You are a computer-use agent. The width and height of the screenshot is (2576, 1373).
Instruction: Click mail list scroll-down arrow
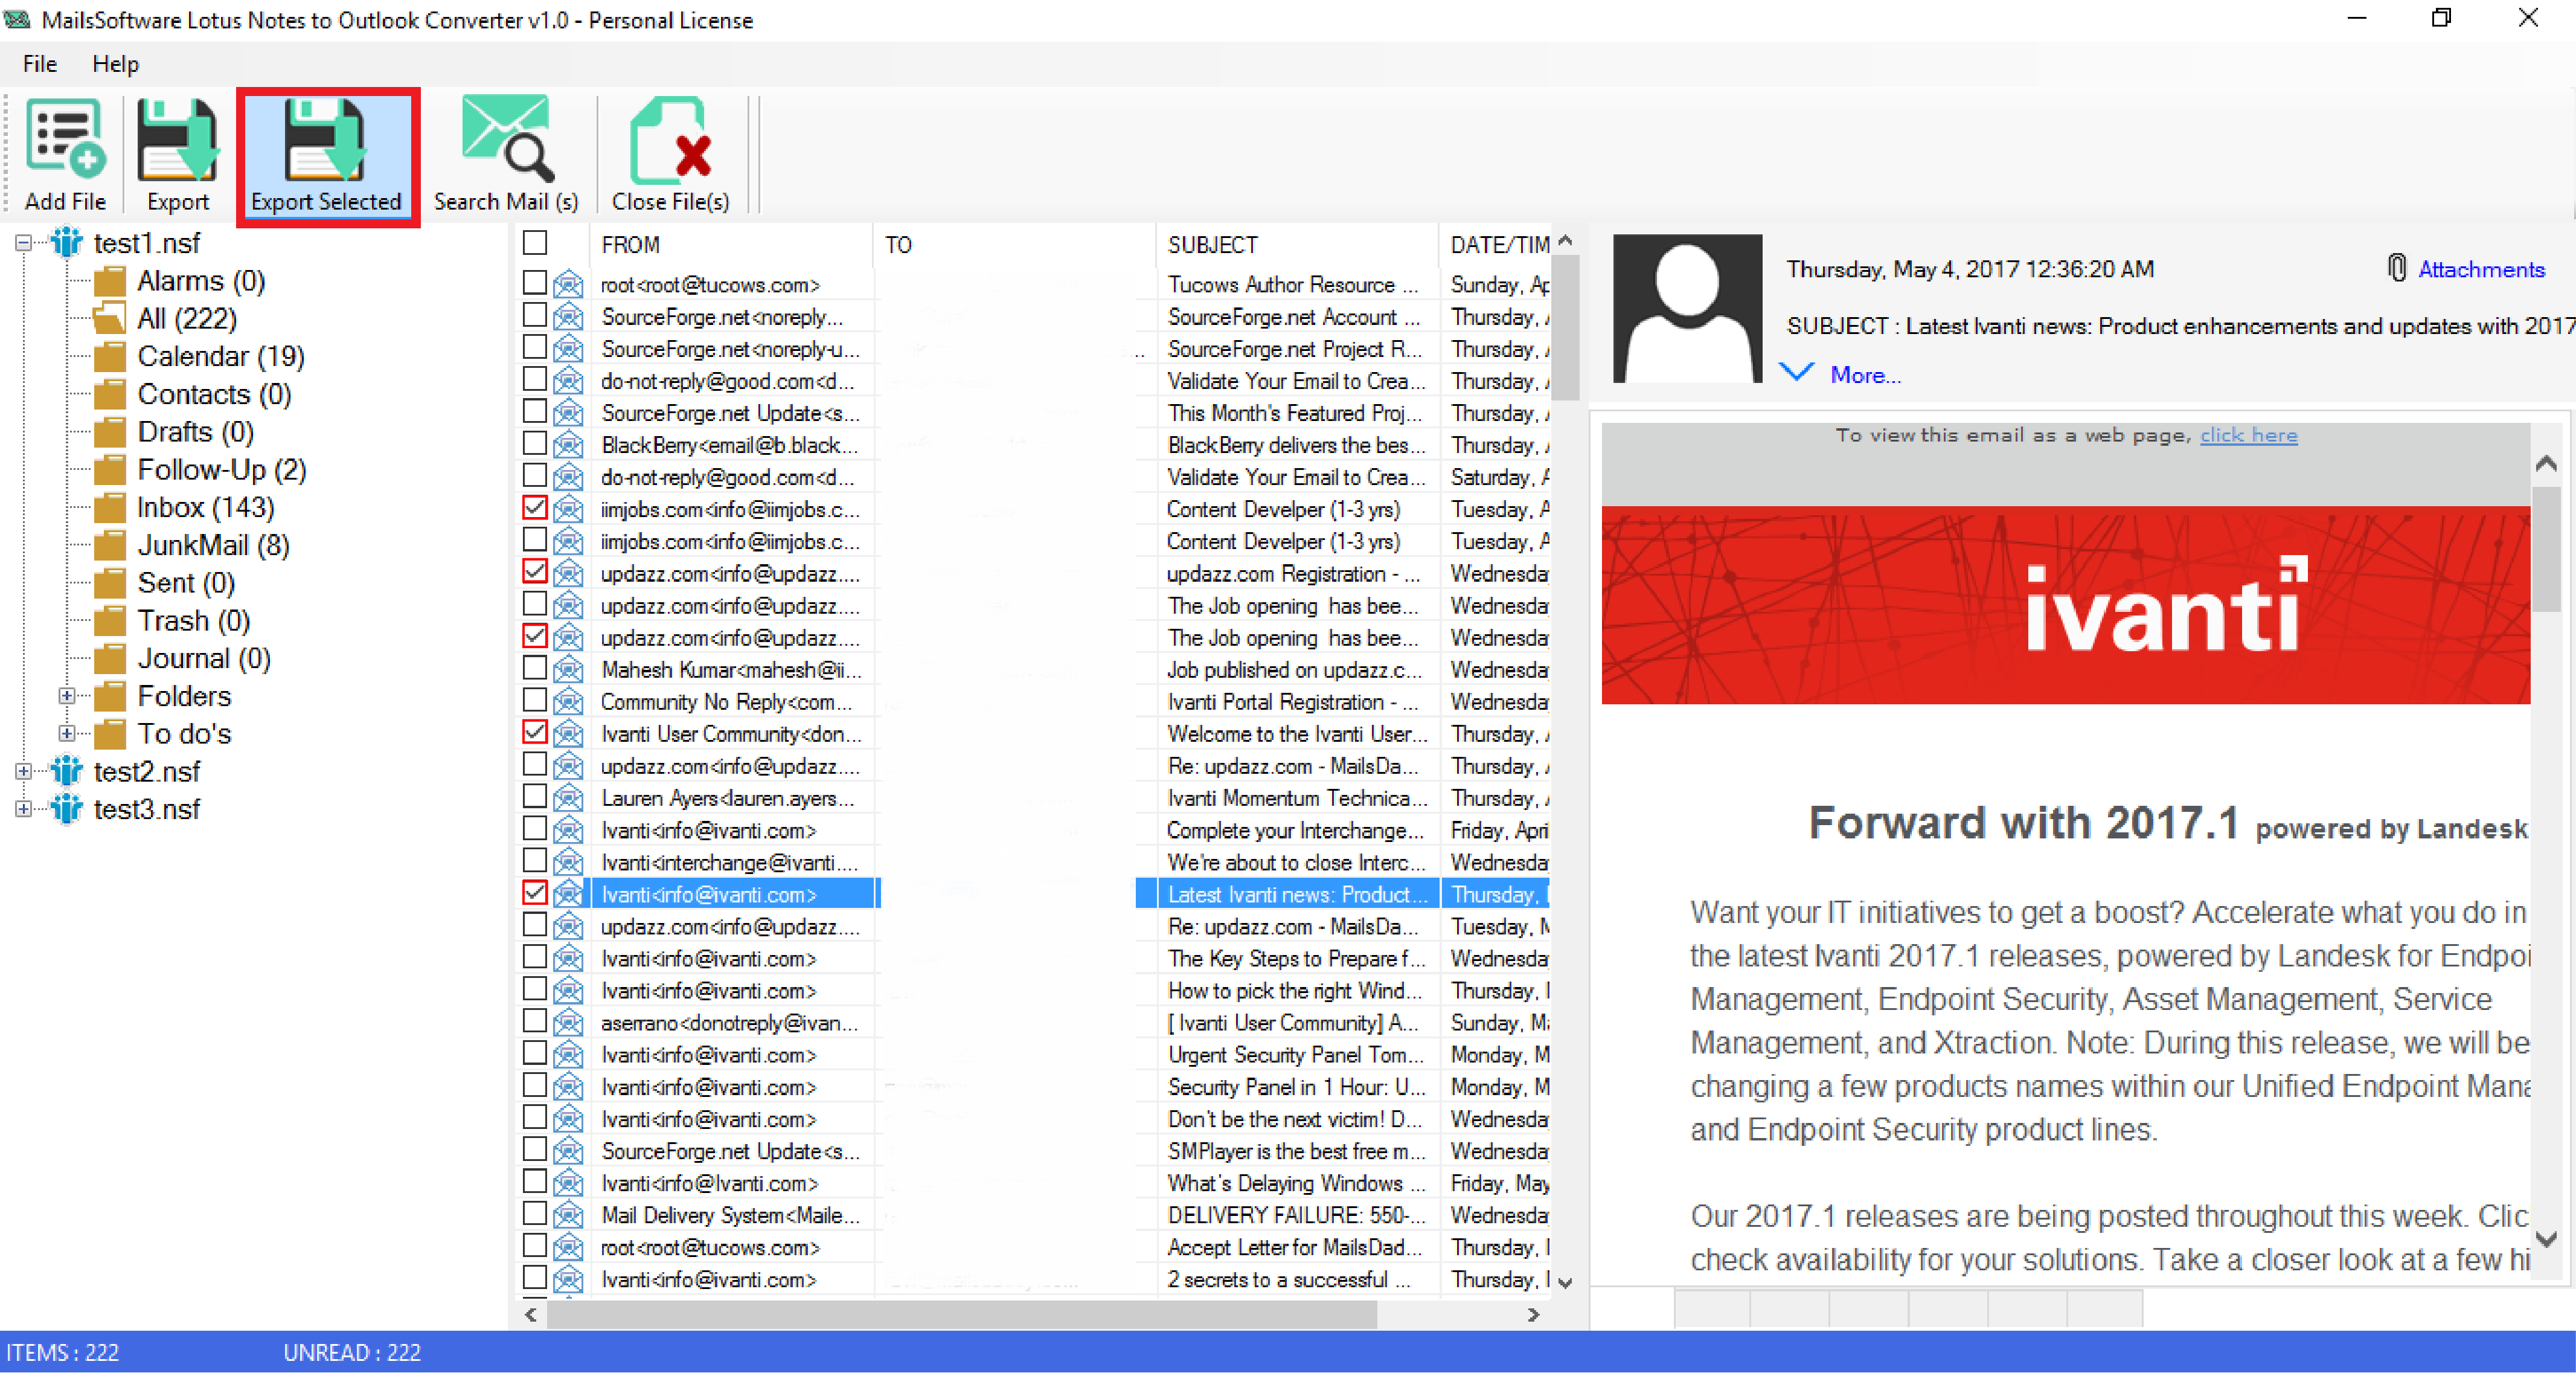coord(1565,1282)
